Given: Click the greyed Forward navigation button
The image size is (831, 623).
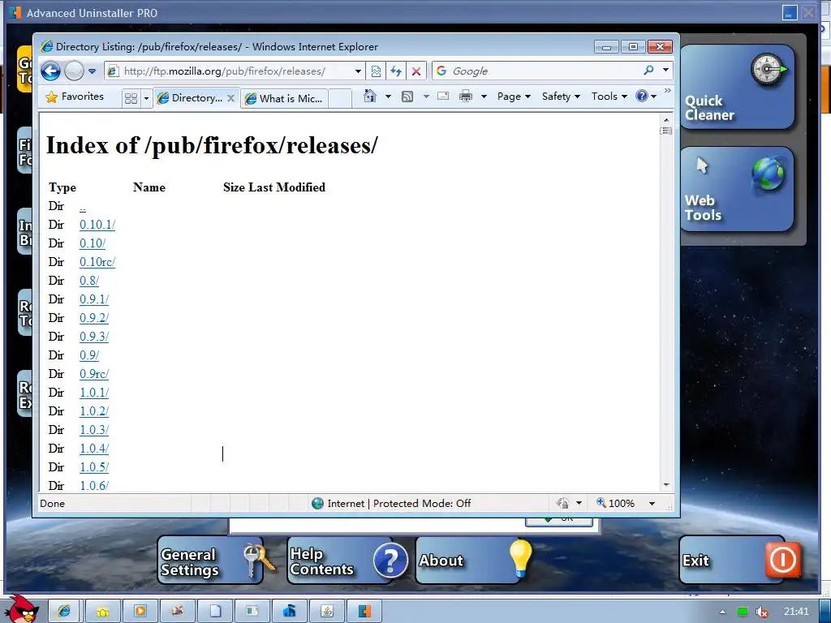Looking at the screenshot, I should pyautogui.click(x=74, y=71).
